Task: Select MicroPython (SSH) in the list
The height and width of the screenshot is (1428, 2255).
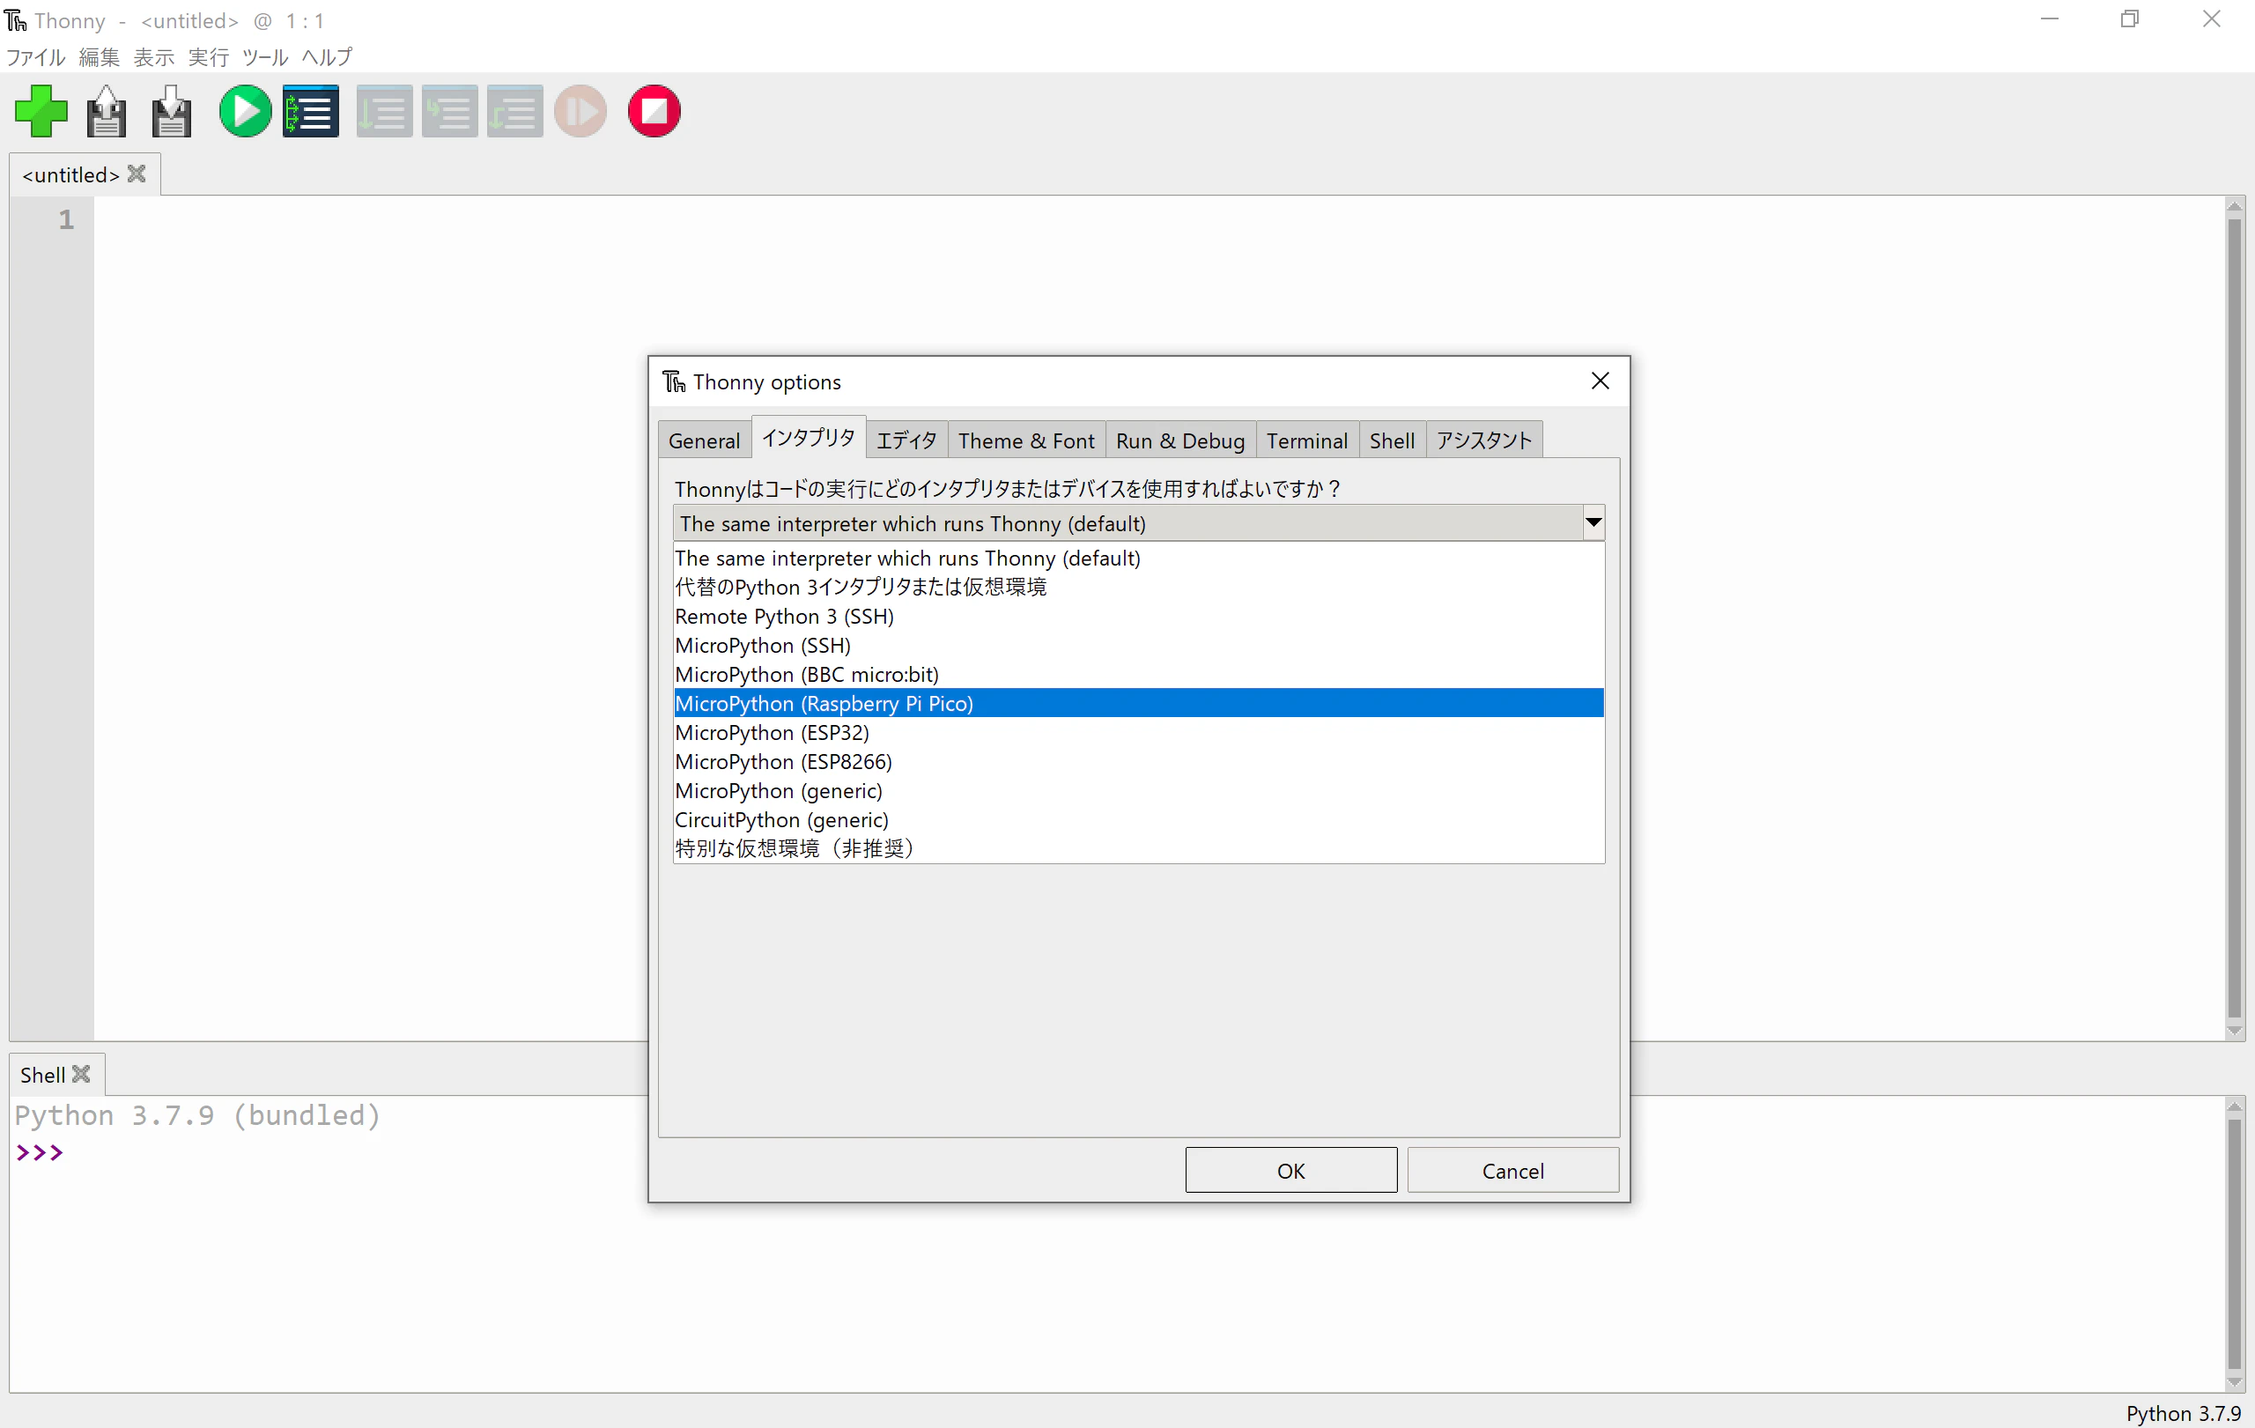Action: point(1139,645)
